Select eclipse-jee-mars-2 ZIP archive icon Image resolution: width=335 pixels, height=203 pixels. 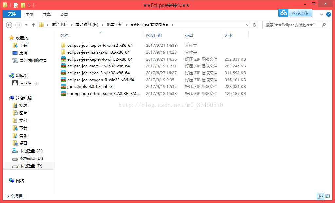point(63,66)
